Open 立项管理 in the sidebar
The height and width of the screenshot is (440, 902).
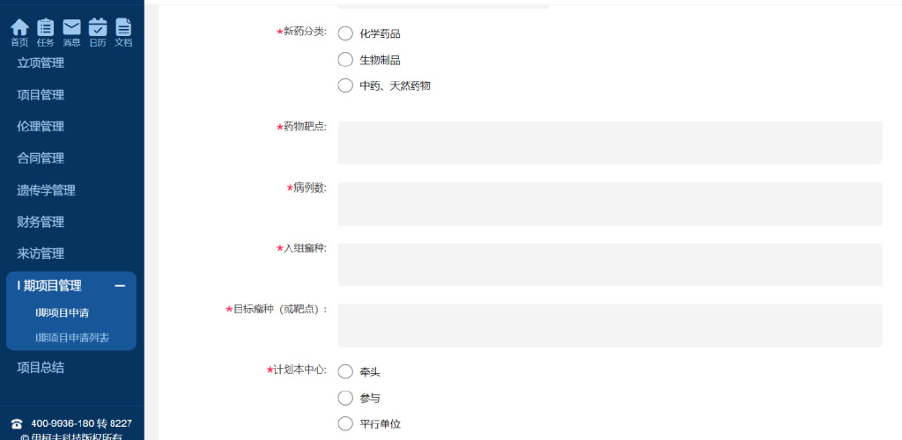41,62
